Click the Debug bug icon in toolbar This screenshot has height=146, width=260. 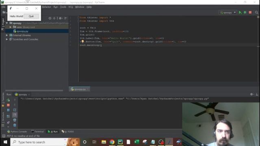[x=245, y=13]
